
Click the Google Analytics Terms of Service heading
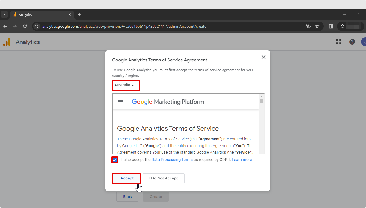pos(168,129)
